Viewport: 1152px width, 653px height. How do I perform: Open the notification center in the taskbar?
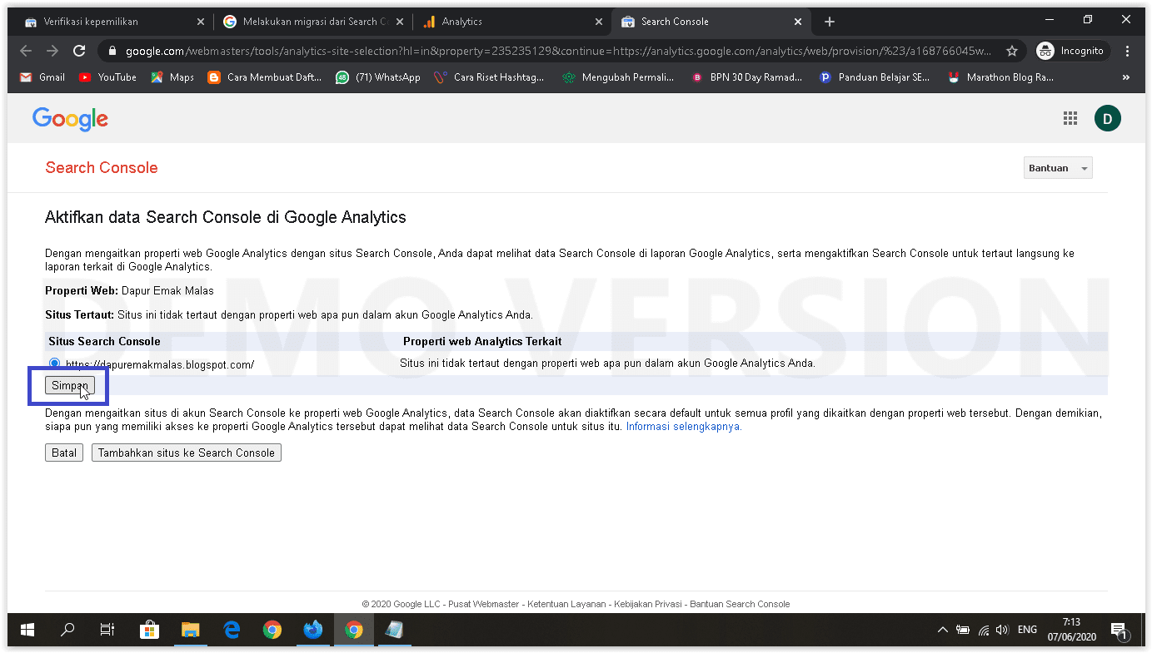(x=1119, y=630)
